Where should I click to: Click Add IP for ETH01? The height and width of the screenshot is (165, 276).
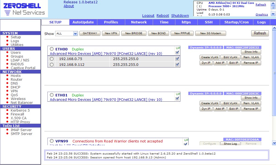coord(220,109)
